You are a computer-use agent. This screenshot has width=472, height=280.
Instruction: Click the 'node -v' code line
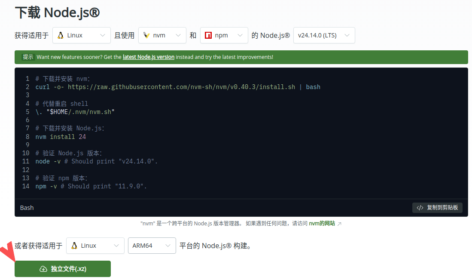tap(96, 161)
